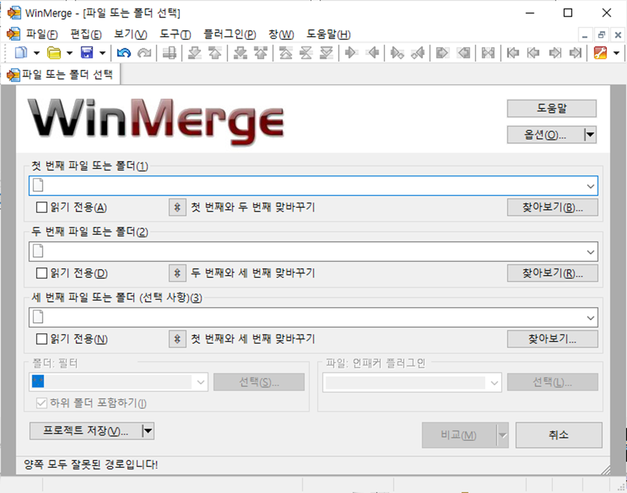This screenshot has width=627, height=493.
Task: Click the 취소 button
Action: coord(558,435)
